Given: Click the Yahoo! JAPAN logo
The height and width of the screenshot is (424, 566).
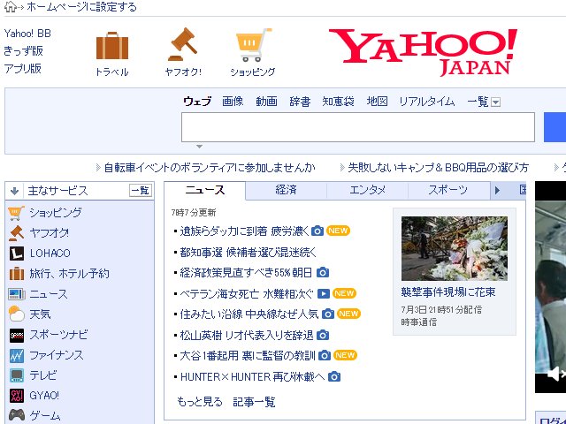Looking at the screenshot, I should (423, 51).
